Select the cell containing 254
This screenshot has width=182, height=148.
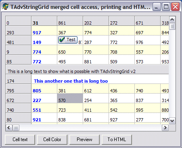coord(96,98)
